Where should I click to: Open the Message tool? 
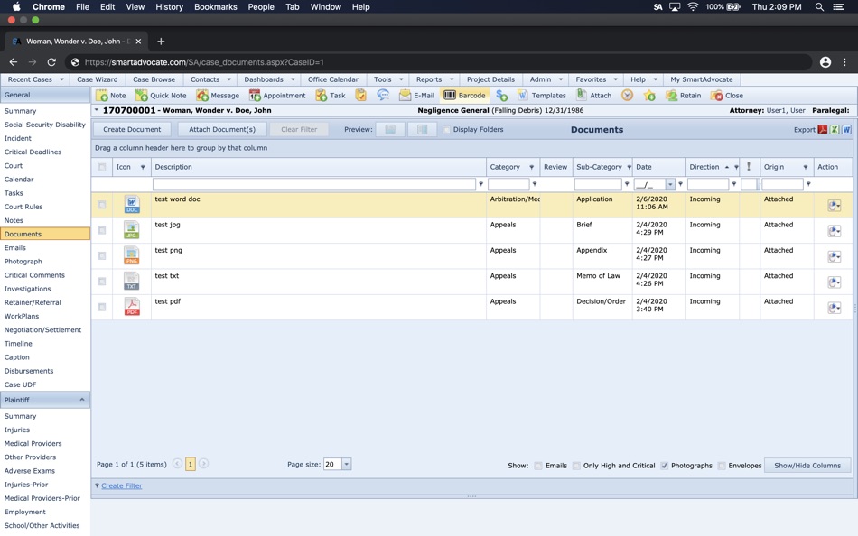218,95
